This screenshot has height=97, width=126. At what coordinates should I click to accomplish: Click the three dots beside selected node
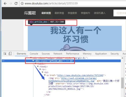pyautogui.click(x=3, y=61)
